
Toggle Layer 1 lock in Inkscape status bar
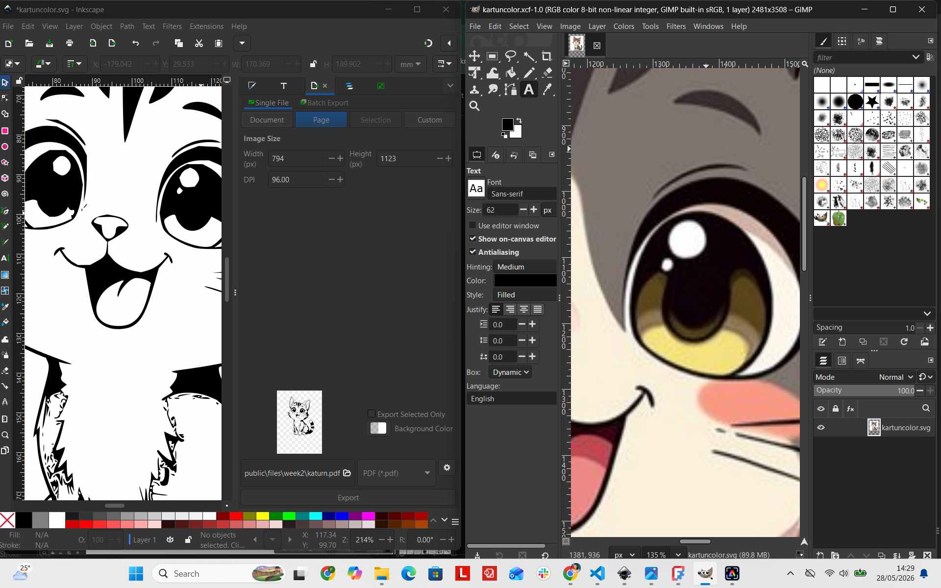[188, 539]
